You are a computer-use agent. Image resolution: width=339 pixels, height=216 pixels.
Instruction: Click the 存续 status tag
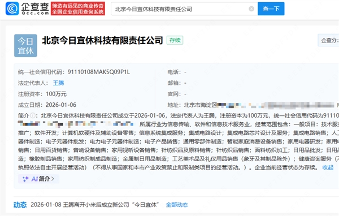coord(175,40)
